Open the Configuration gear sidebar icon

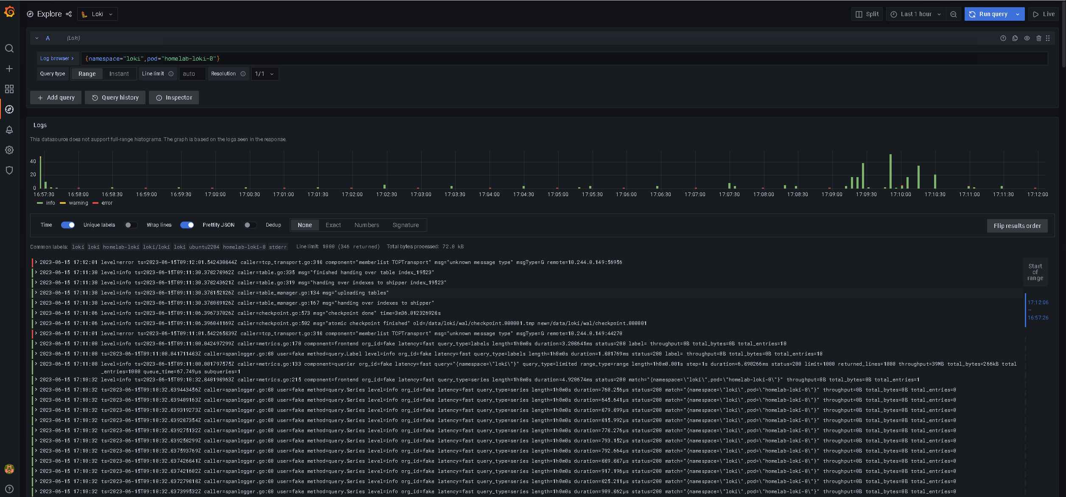[x=9, y=150]
